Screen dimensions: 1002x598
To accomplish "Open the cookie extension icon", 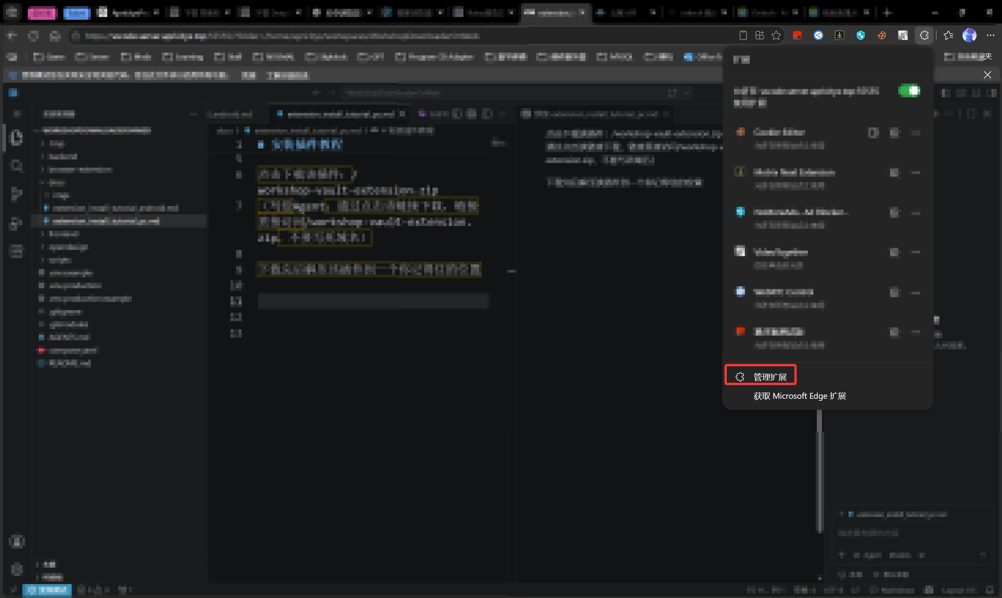I will click(x=881, y=36).
